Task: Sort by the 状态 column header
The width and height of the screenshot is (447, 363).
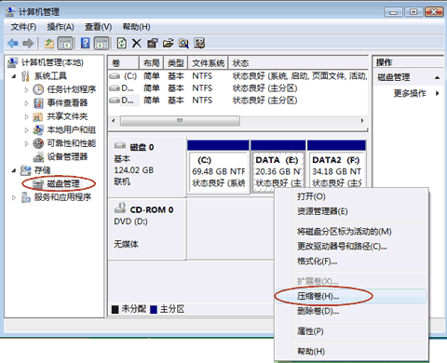Action: [298, 63]
